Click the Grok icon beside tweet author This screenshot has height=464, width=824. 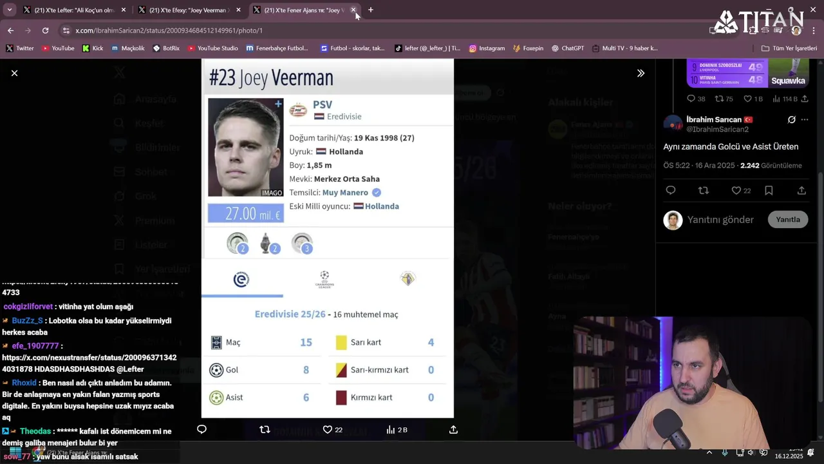click(x=791, y=120)
